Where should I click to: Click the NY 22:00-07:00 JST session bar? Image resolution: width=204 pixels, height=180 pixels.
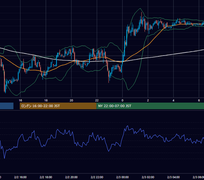pos(150,106)
